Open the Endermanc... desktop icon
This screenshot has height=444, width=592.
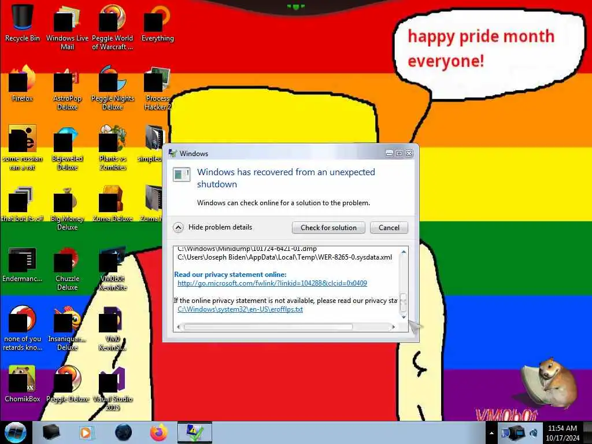23,264
